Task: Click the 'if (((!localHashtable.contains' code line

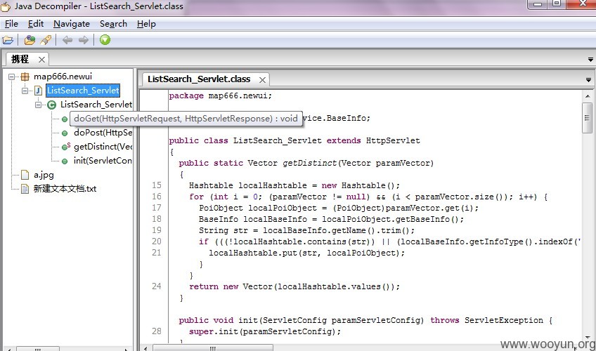Action: pos(389,241)
